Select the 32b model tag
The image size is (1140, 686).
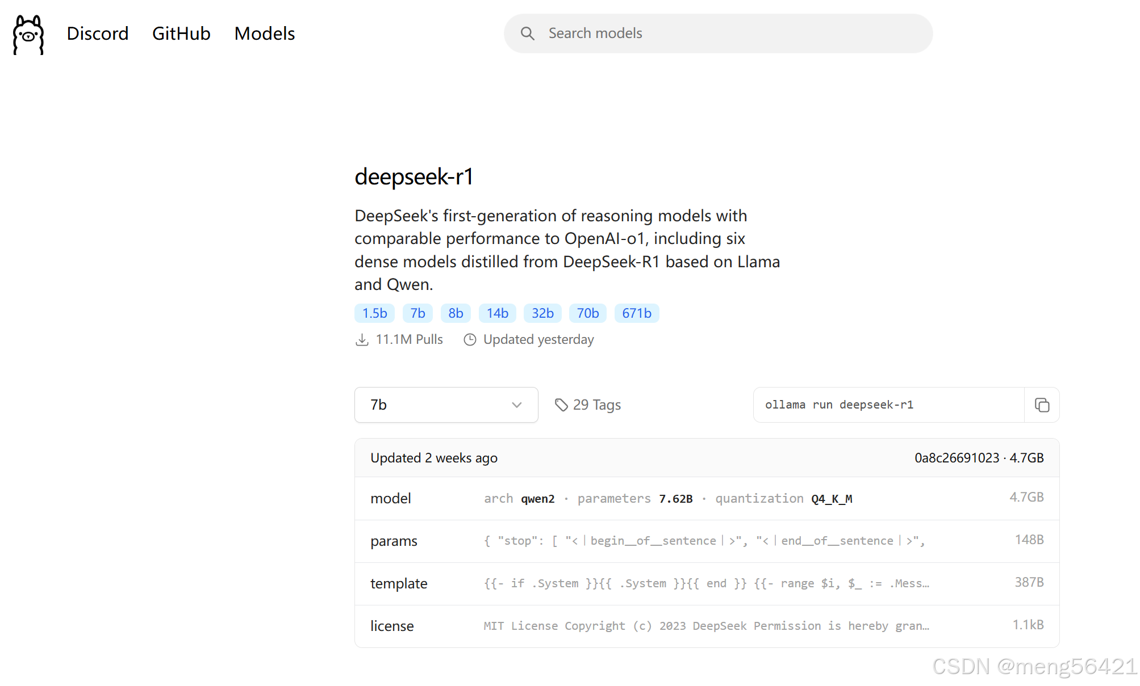pos(542,313)
